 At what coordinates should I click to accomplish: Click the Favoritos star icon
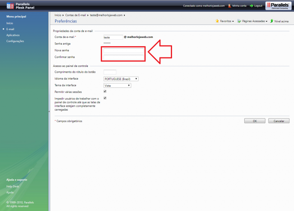point(217,21)
